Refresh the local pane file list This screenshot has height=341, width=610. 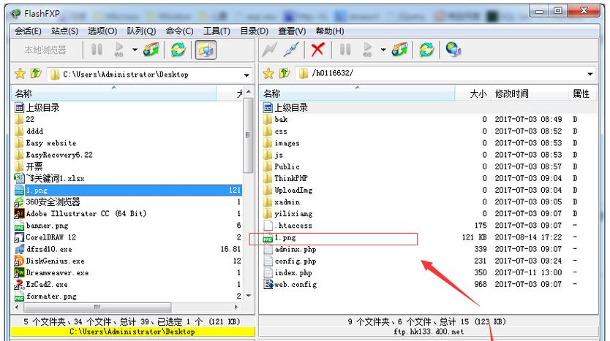pos(178,50)
